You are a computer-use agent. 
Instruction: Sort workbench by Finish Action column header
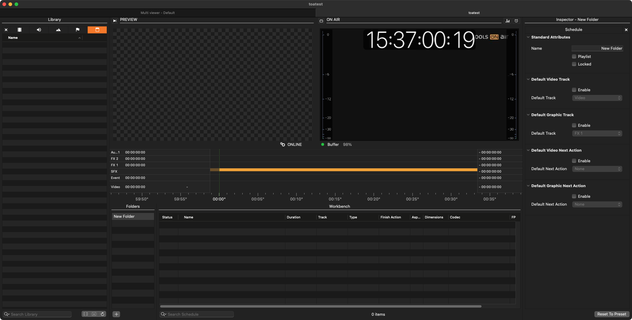click(x=391, y=217)
